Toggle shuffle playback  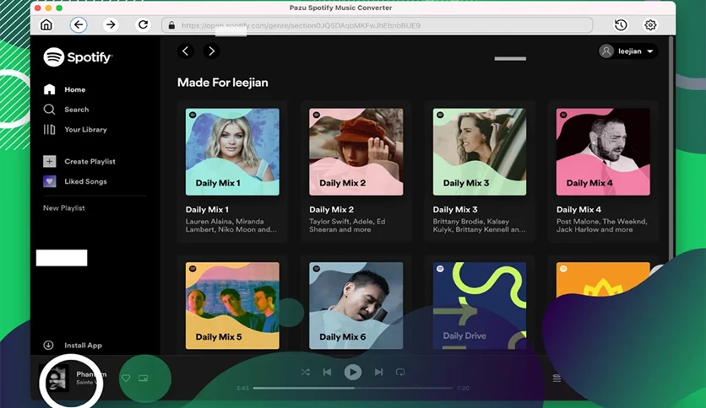click(305, 372)
